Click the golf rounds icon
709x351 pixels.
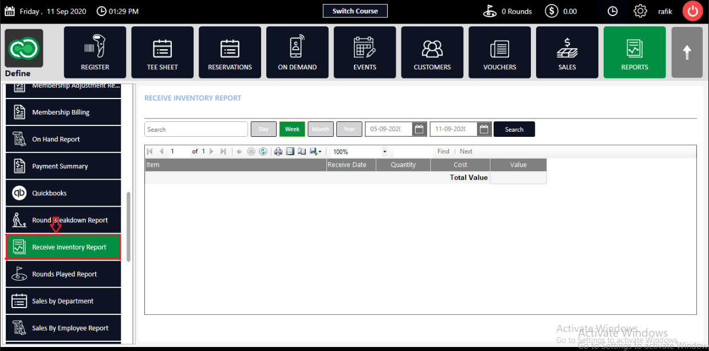pos(490,11)
